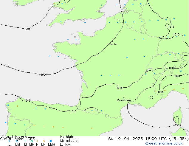Click the Paris city name label
The width and height of the screenshot is (189, 146).
click(113, 44)
